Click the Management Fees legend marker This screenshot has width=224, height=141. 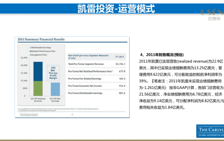30,55
